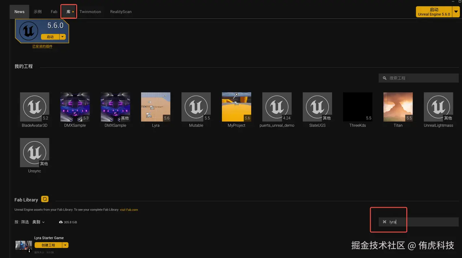Open the 已安装的插件 link
The image size is (462, 258).
pos(42,46)
